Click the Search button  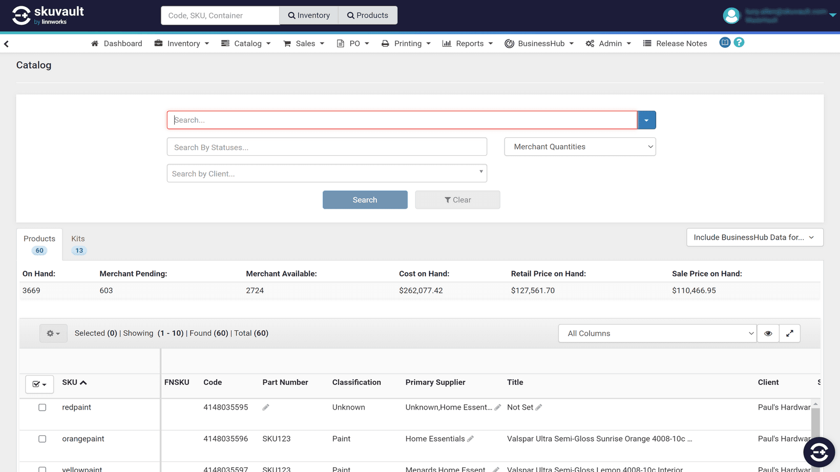pos(365,199)
